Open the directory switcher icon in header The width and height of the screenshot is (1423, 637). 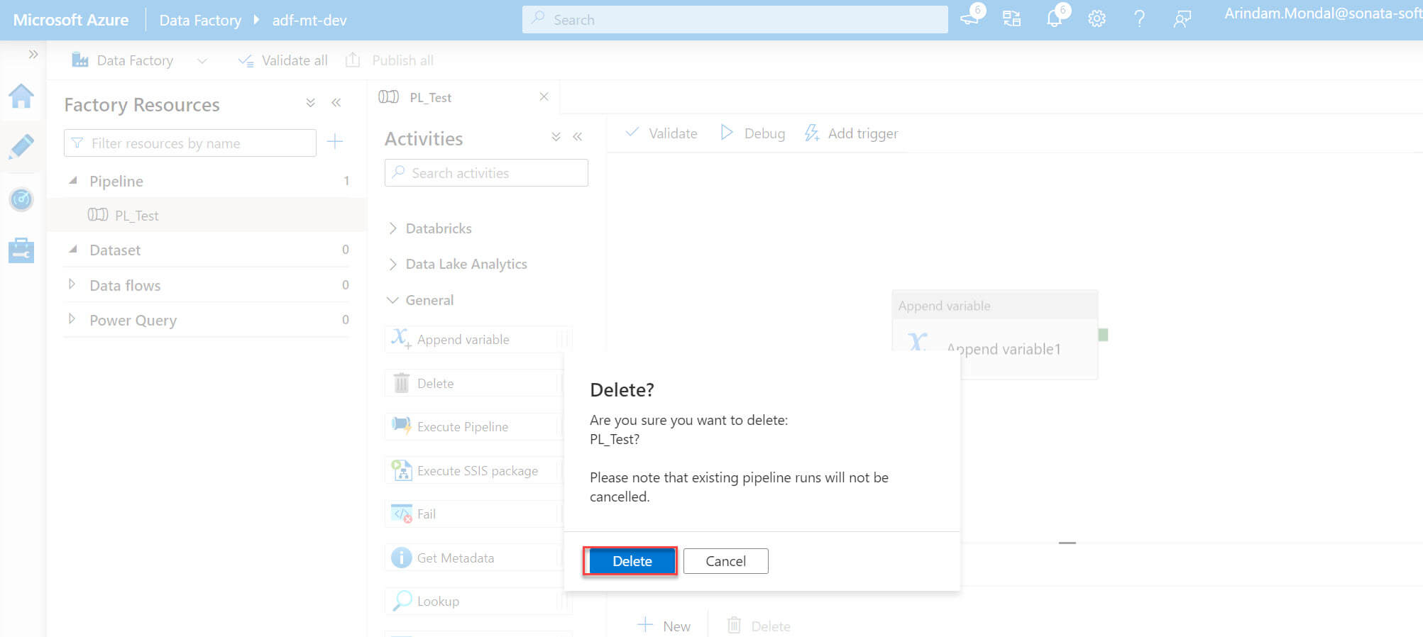[x=1012, y=19]
